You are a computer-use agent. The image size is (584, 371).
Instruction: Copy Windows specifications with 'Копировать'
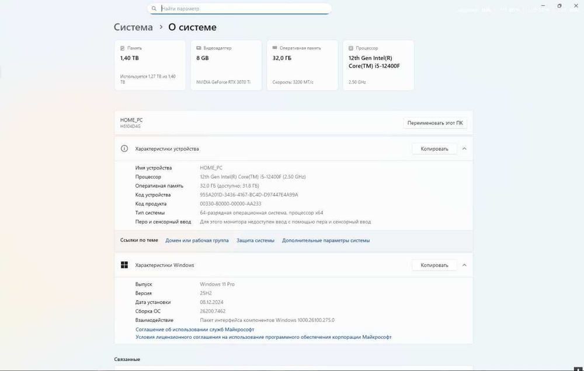point(434,265)
